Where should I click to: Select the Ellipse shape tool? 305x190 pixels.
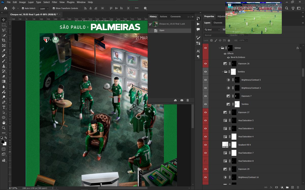coord(4,118)
